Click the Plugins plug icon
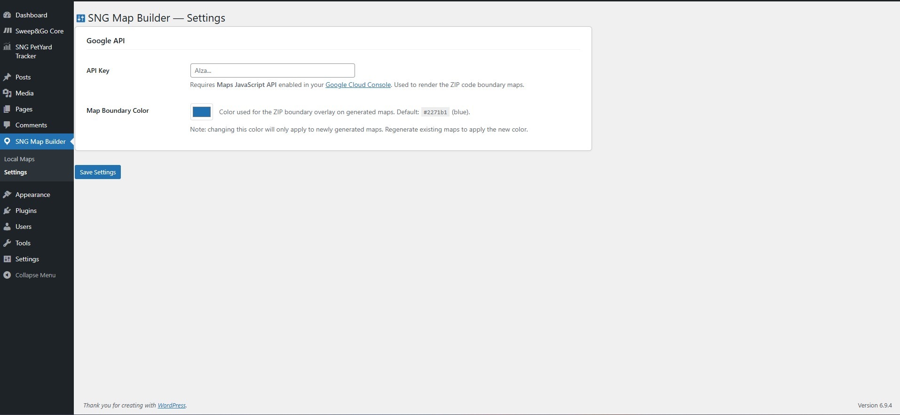900x415 pixels. click(7, 211)
